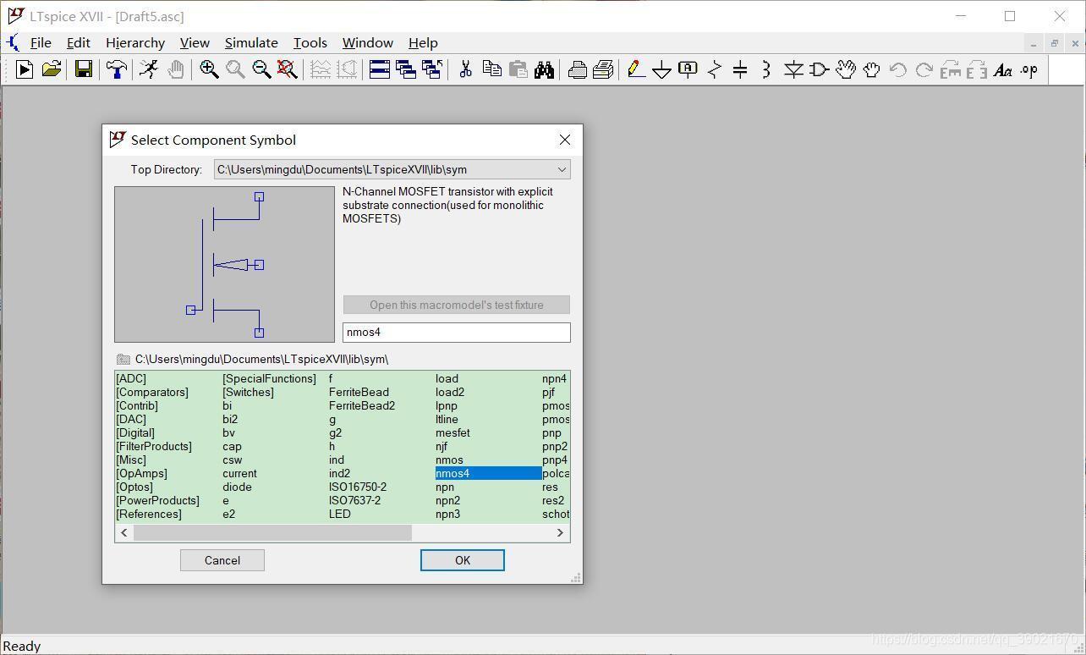Open the Simulate menu
1086x655 pixels.
(251, 42)
